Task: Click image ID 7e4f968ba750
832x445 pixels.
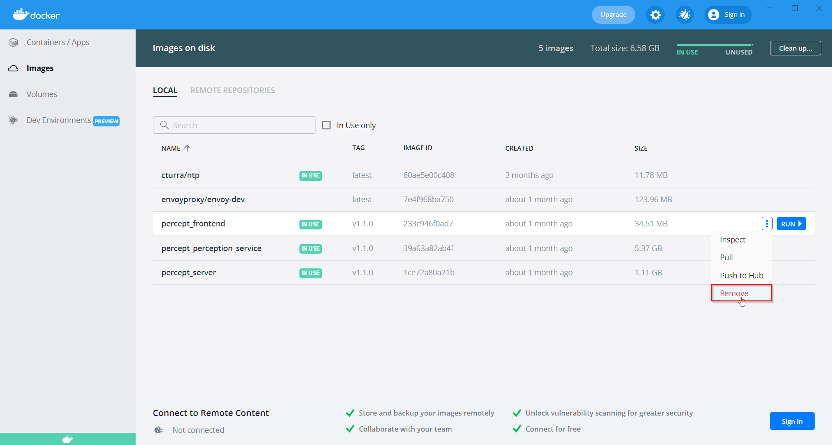Action: [x=428, y=200]
